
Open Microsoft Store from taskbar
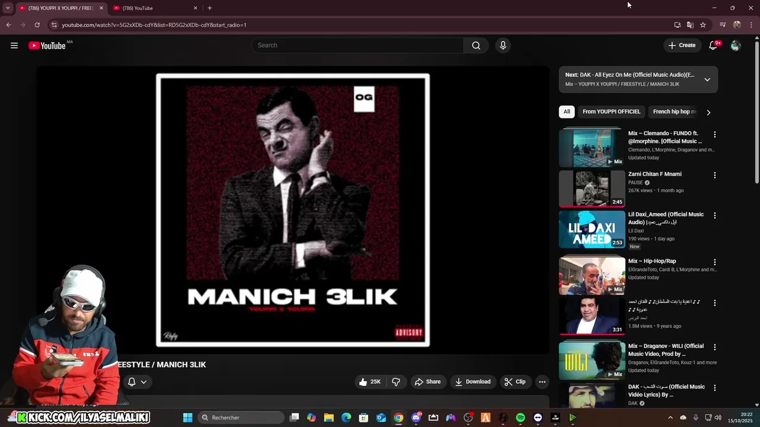point(363,418)
